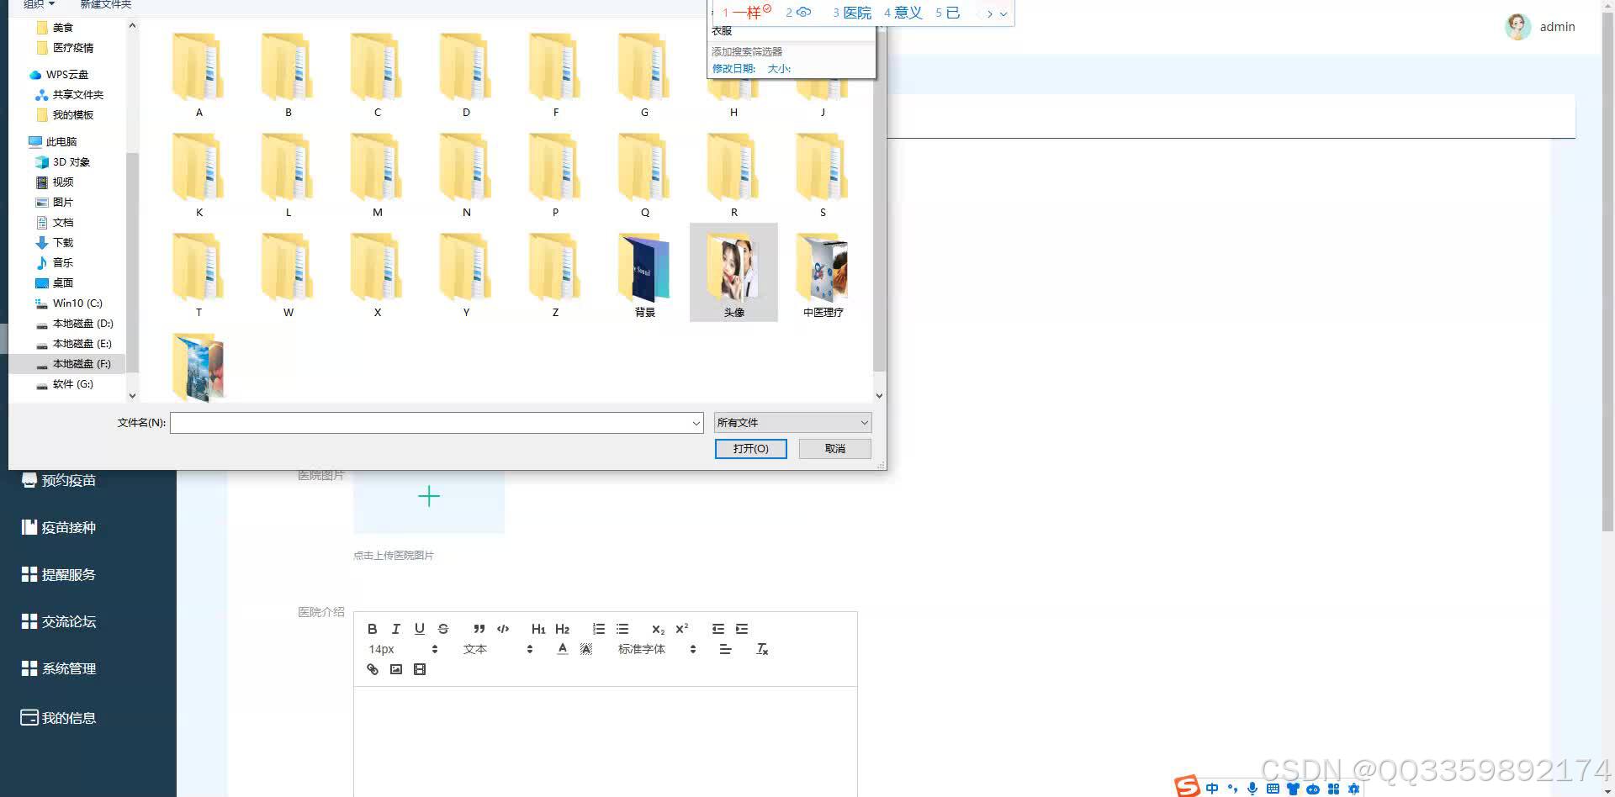Screen dimensions: 1615x797
Task: Click the admin user avatar
Action: point(1517,27)
